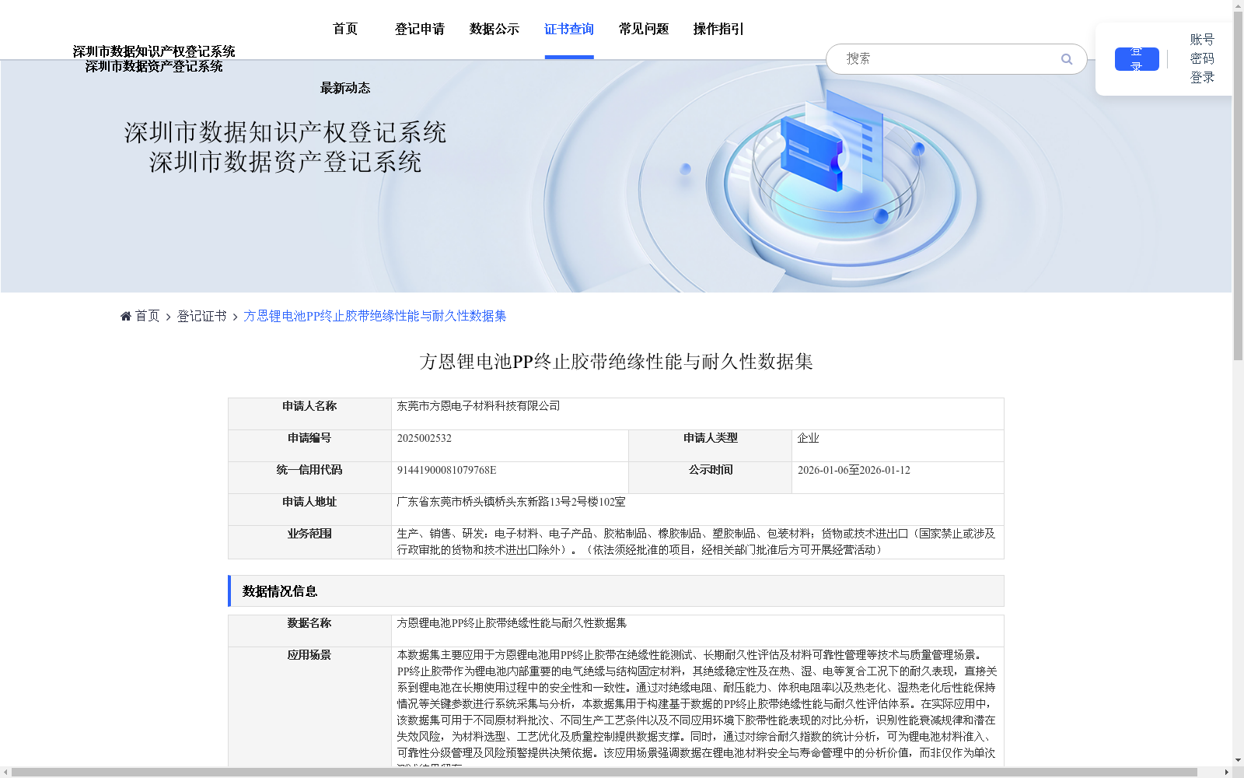The width and height of the screenshot is (1244, 778).
Task: Click the 统一信用代码 label cell
Action: point(309,478)
